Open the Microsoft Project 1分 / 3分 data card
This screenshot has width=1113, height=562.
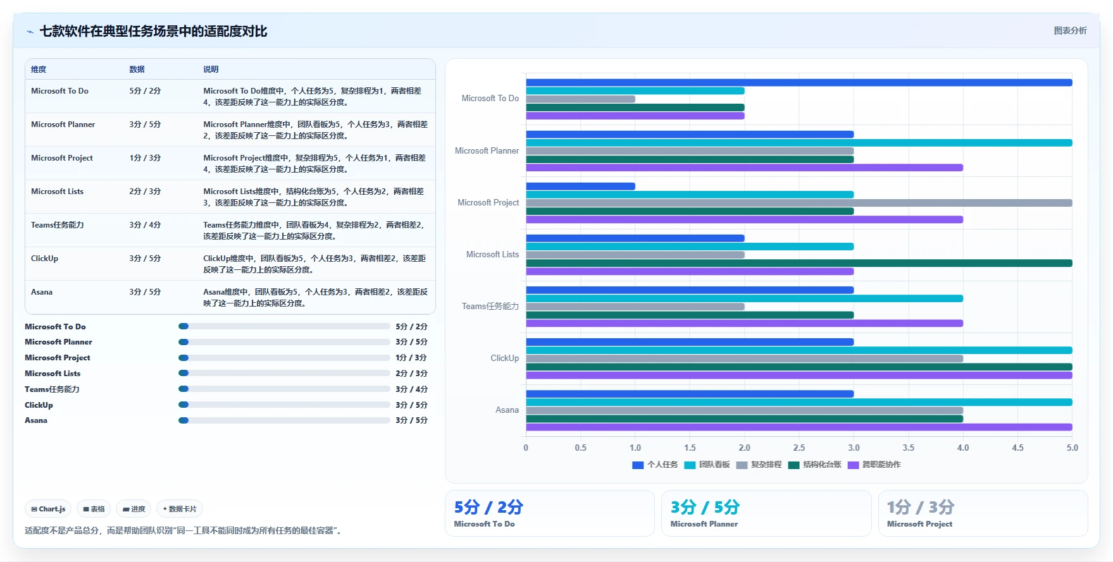pos(983,513)
